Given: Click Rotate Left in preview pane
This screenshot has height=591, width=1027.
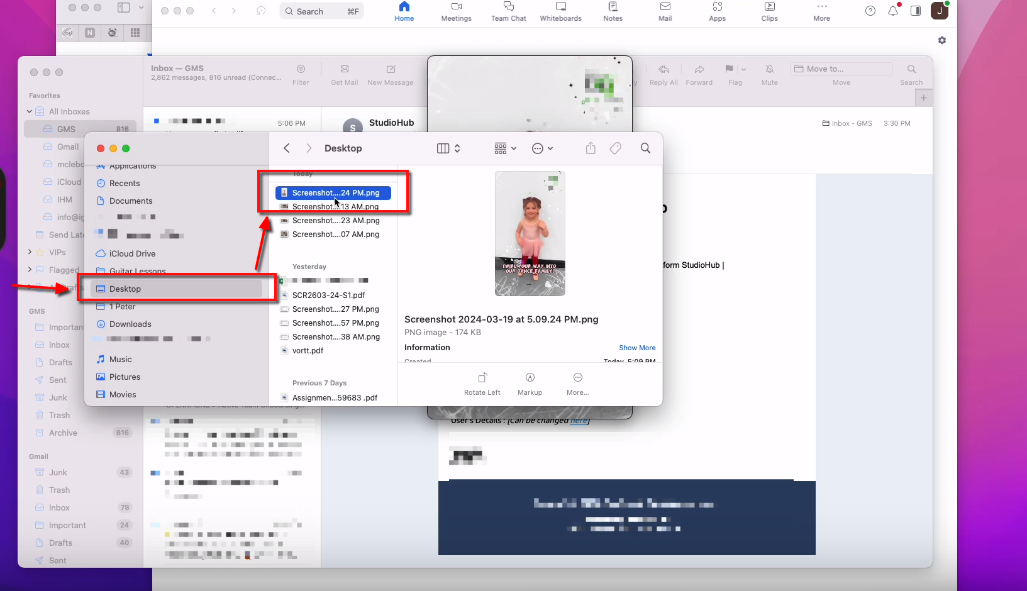Looking at the screenshot, I should click(482, 384).
